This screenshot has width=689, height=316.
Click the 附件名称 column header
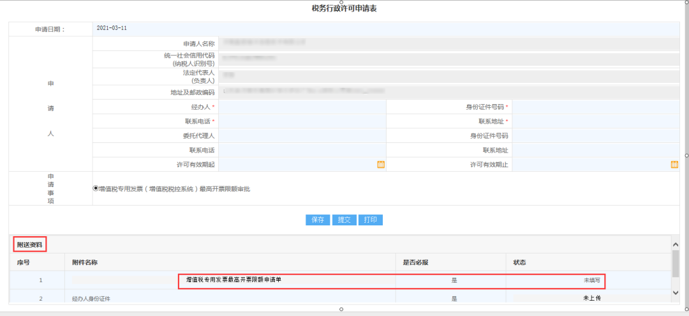(x=85, y=263)
